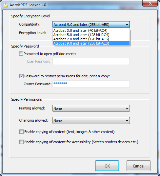Image resolution: width=160 pixels, height=176 pixels.
Task: Collapse the Compatibility dropdown
Action: coord(91,25)
